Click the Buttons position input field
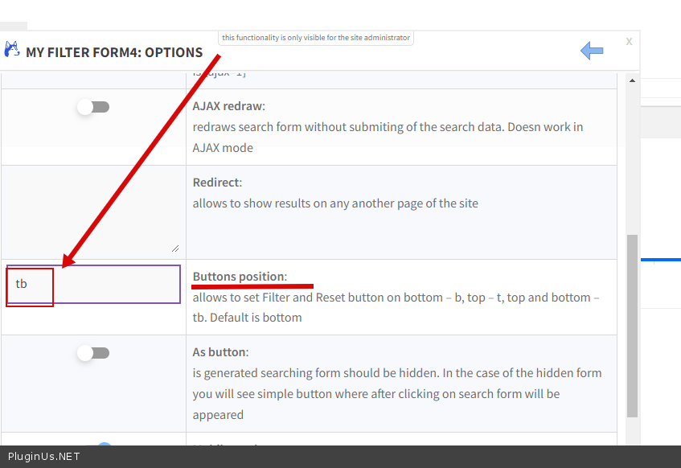The width and height of the screenshot is (681, 468). tap(93, 284)
